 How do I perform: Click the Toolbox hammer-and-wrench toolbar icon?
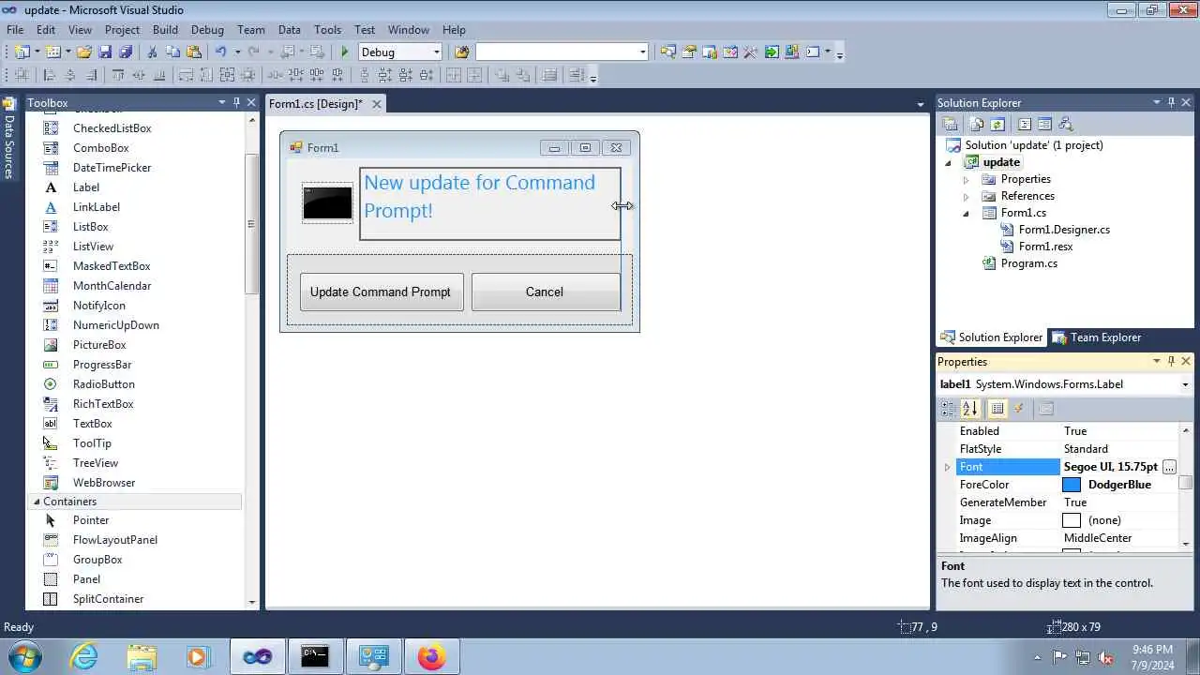point(750,52)
